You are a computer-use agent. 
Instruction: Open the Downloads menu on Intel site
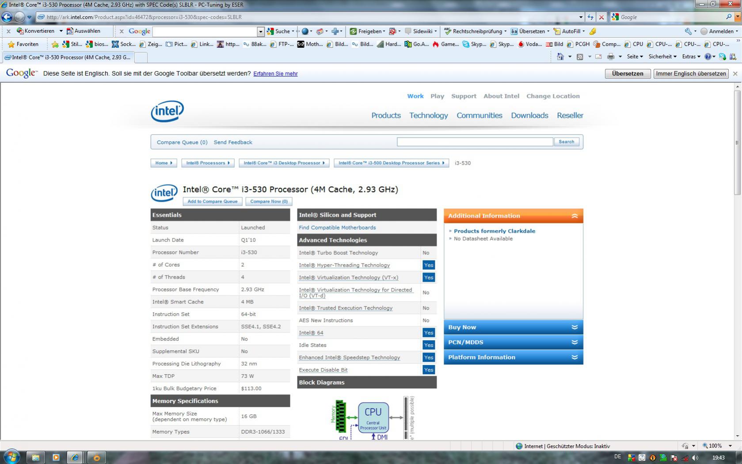[x=529, y=115]
